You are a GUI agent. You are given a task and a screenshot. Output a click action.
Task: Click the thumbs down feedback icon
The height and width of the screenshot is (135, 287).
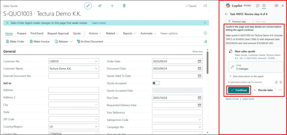pos(281,82)
